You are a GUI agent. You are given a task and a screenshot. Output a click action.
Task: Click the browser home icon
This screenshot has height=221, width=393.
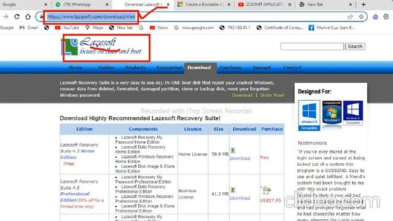[28, 17]
